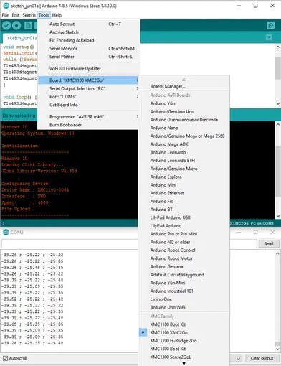Select Arduino Leonardo ETH

[x=184, y=160]
